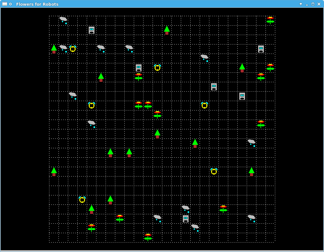Select the robot nearest the grid's right edge
This screenshot has width=324, height=252.
click(x=261, y=49)
